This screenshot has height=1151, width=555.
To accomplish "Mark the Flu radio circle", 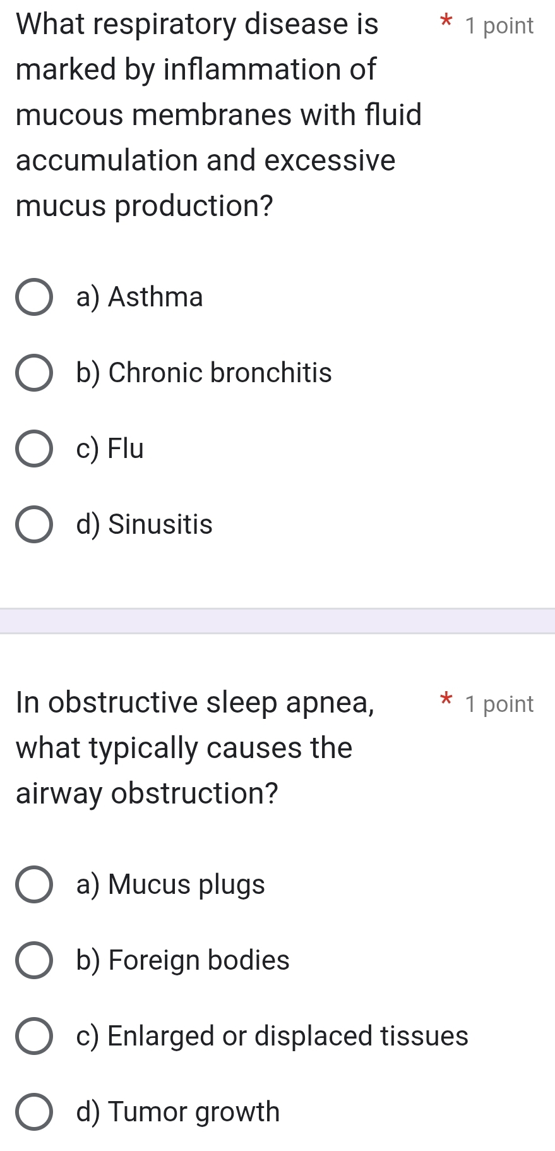I will (34, 449).
